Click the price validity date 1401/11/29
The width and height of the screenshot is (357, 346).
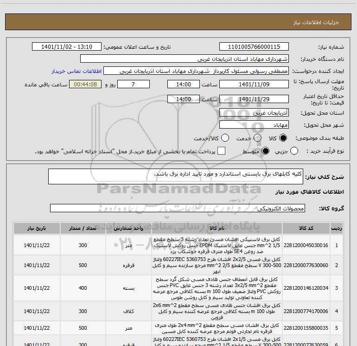(x=254, y=99)
